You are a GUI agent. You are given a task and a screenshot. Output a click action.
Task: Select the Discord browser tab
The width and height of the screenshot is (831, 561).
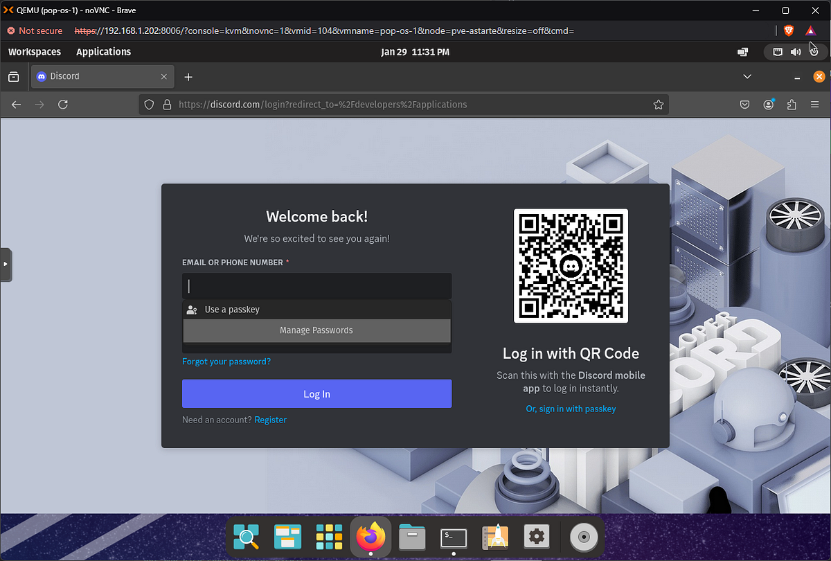pyautogui.click(x=102, y=76)
